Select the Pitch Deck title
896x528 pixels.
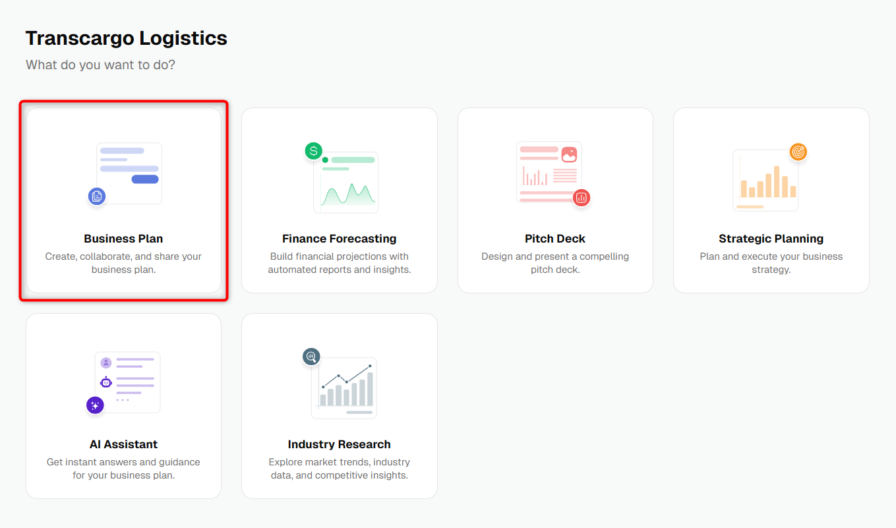[x=555, y=239]
